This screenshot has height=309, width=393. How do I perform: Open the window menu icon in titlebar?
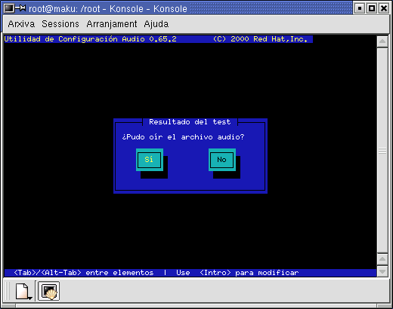point(9,8)
